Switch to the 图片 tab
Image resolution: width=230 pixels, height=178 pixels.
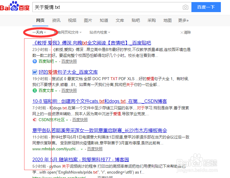pos(88,20)
